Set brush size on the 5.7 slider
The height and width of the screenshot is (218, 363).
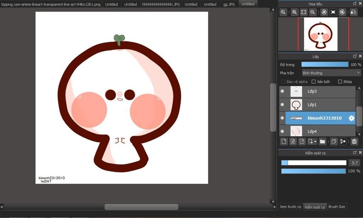click(x=314, y=163)
